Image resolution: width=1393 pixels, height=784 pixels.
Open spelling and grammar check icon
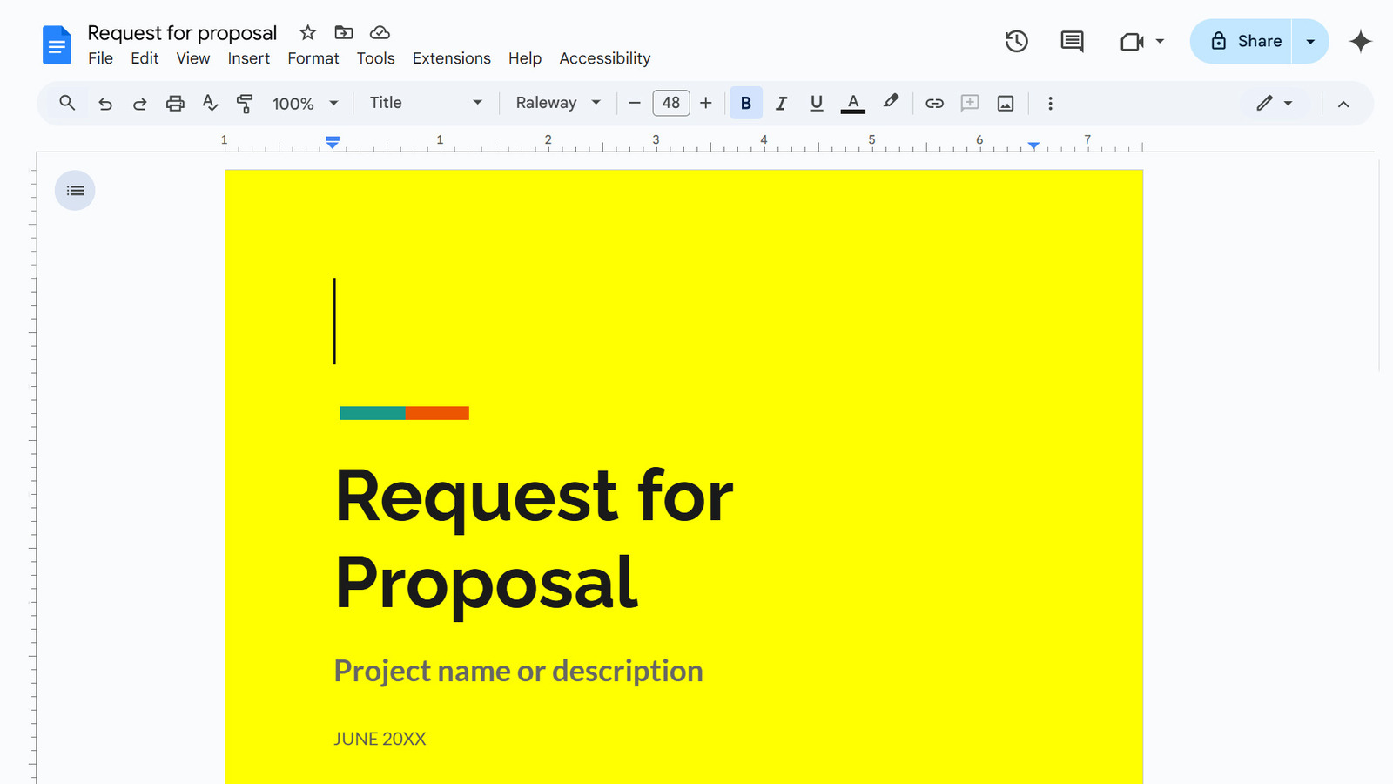tap(210, 103)
